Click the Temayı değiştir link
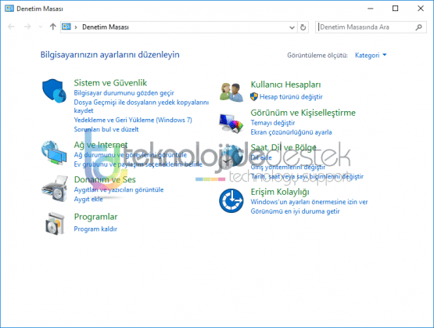This screenshot has width=434, height=328. click(x=273, y=123)
